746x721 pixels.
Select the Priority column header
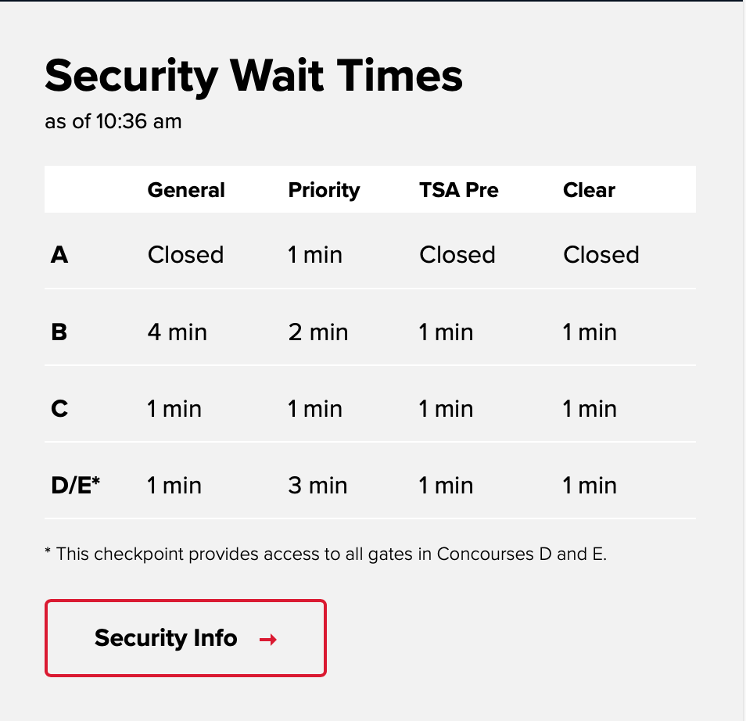[x=324, y=189]
